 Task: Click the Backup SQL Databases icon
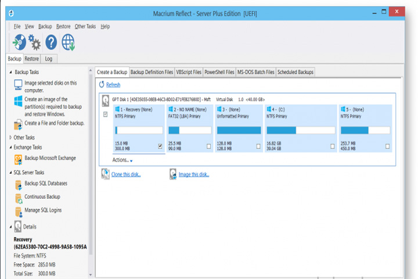pyautogui.click(x=19, y=185)
